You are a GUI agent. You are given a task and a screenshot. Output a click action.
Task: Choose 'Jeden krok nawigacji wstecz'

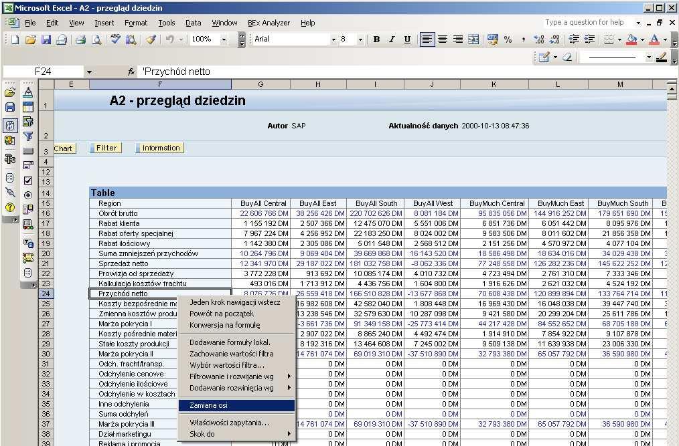[x=236, y=302]
